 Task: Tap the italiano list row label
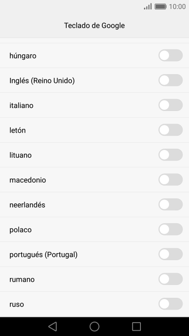click(21, 105)
